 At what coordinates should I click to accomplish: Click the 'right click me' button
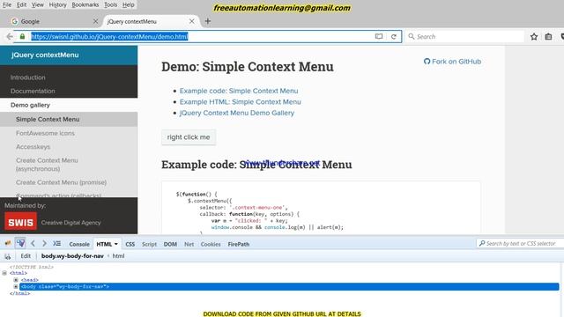point(189,137)
